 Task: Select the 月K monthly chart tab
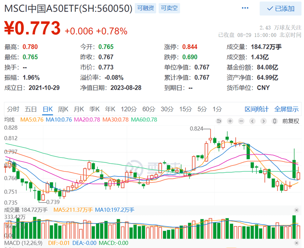(x=79, y=109)
